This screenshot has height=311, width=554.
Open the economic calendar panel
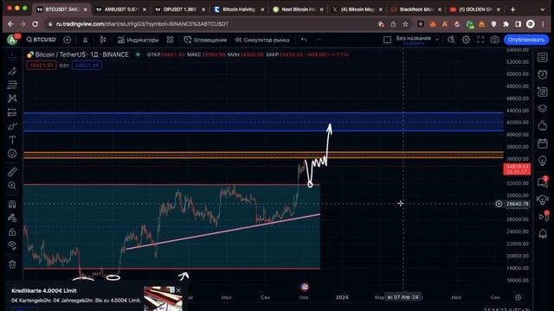pyautogui.click(x=543, y=143)
